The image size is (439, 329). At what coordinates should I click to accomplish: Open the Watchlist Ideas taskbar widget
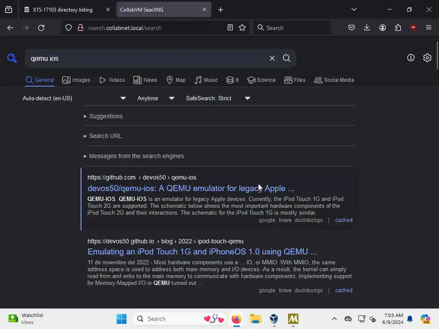tap(26, 319)
